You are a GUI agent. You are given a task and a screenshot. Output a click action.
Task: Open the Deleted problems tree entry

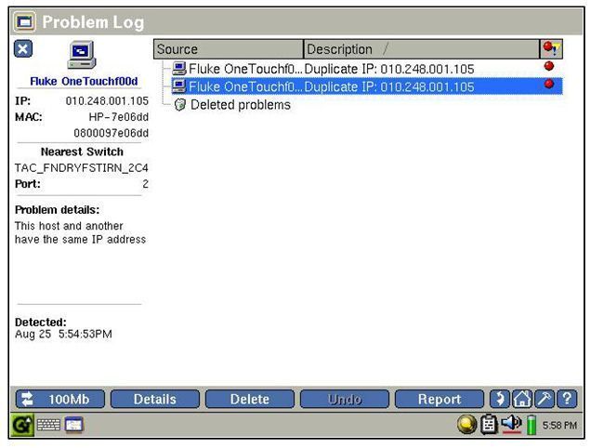(241, 104)
